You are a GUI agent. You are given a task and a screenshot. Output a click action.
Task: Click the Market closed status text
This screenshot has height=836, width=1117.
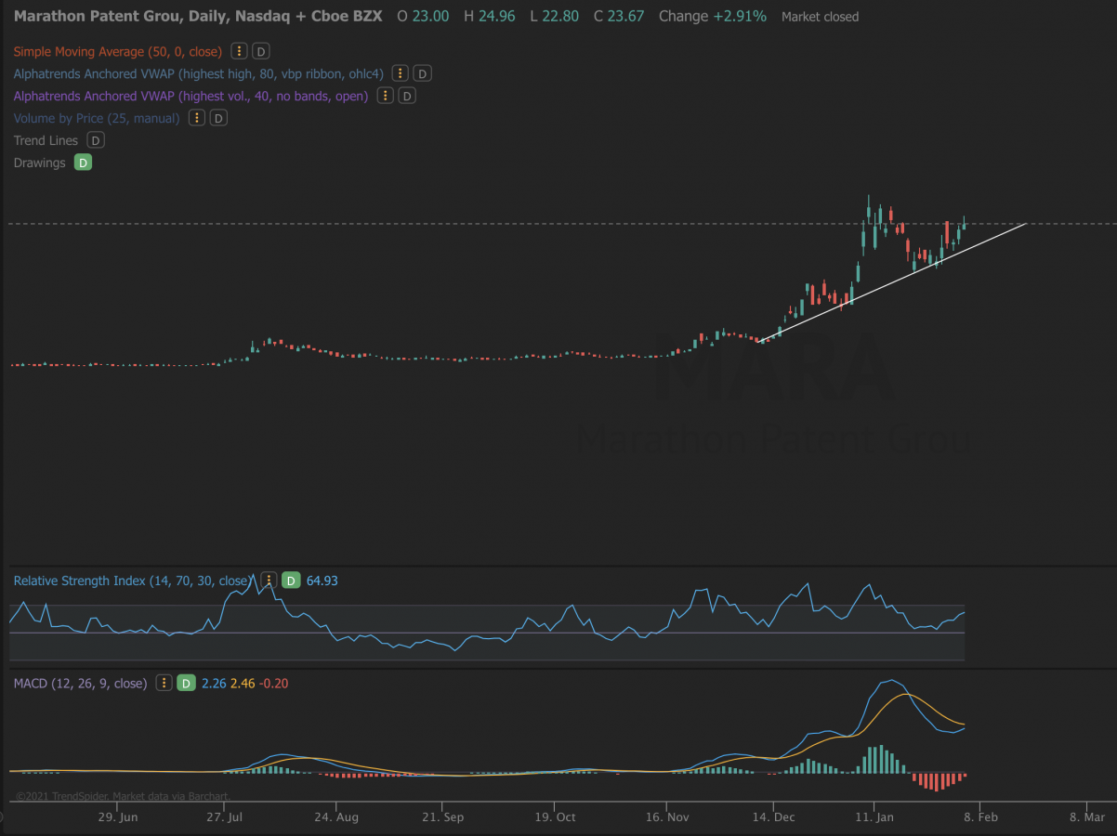coord(821,17)
